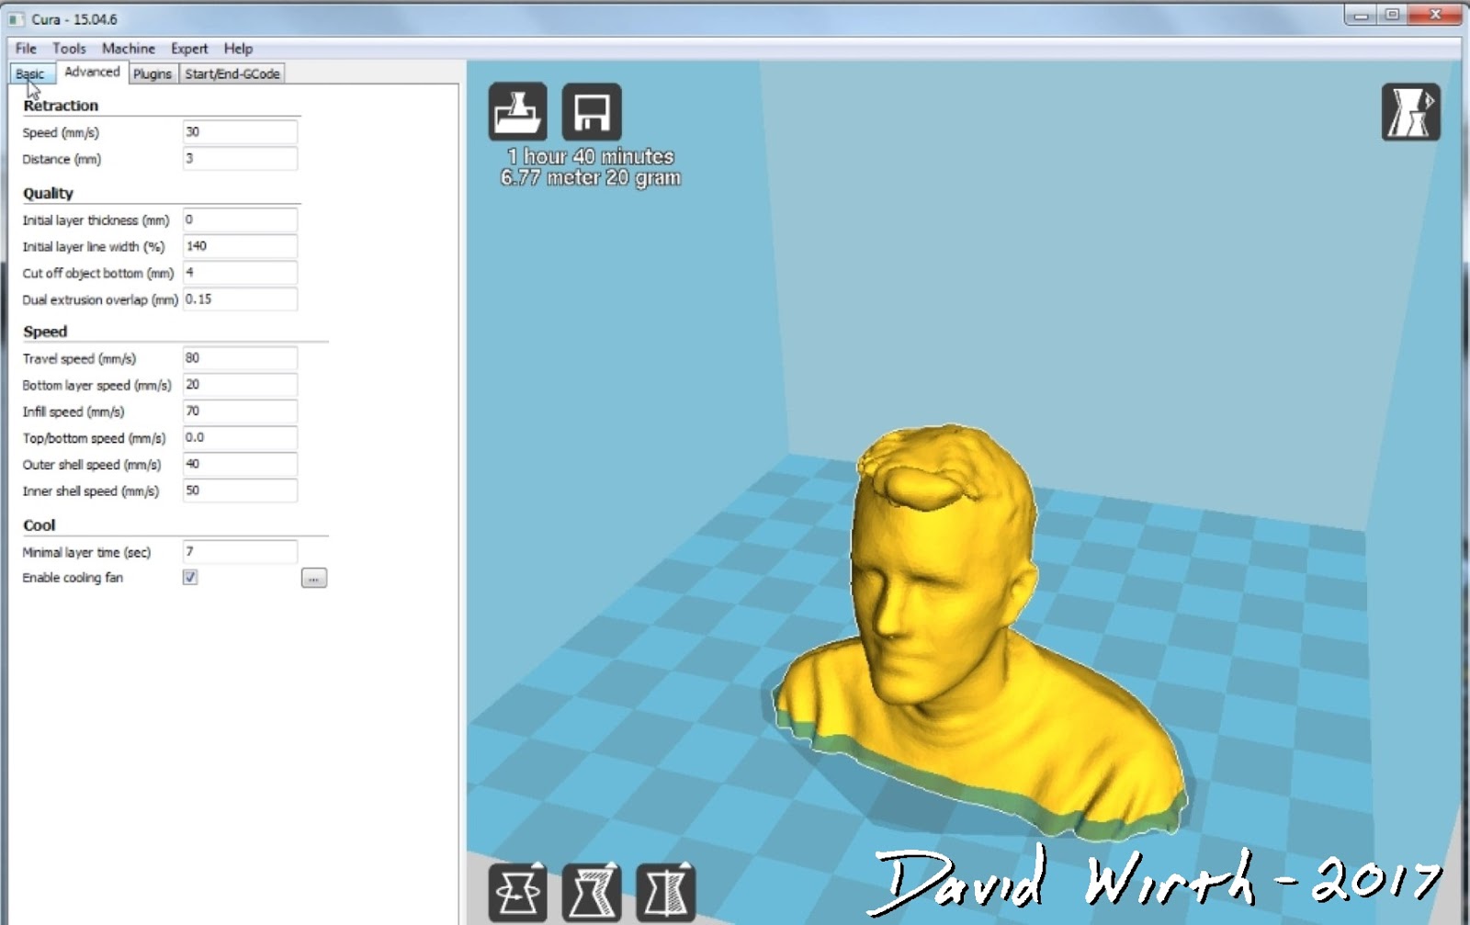
Task: Open the Start/End-GCode tab
Action: (231, 73)
